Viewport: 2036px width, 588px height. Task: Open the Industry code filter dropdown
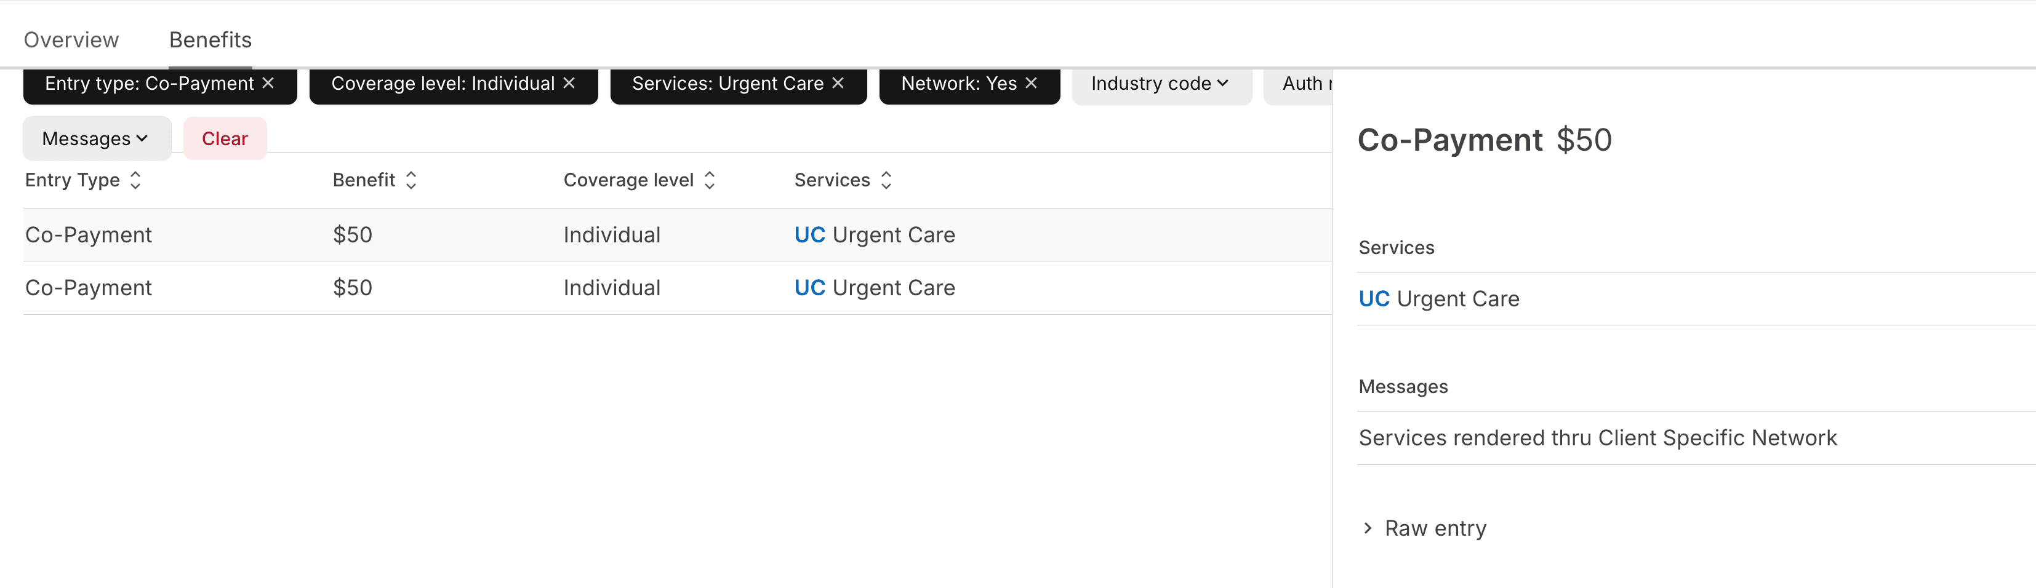[x=1160, y=84]
